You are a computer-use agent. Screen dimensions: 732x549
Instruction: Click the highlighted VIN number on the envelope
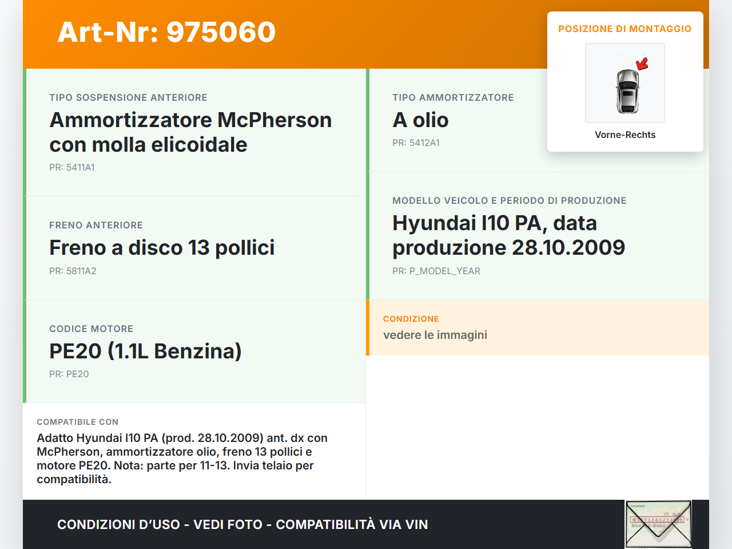pos(658,519)
